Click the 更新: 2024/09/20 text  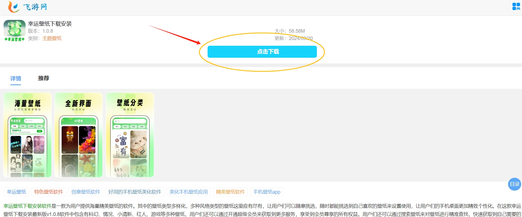tap(294, 38)
